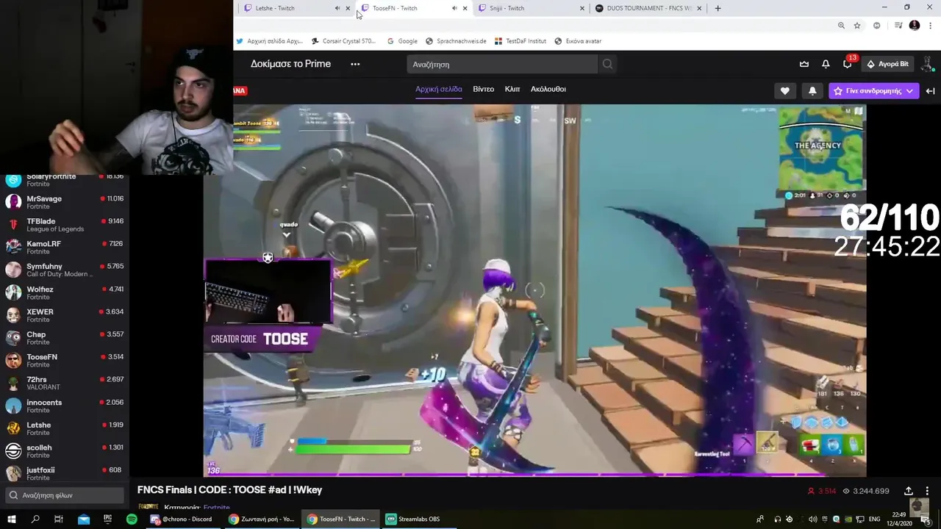
Task: Click the heart follow button on channel
Action: (x=785, y=90)
